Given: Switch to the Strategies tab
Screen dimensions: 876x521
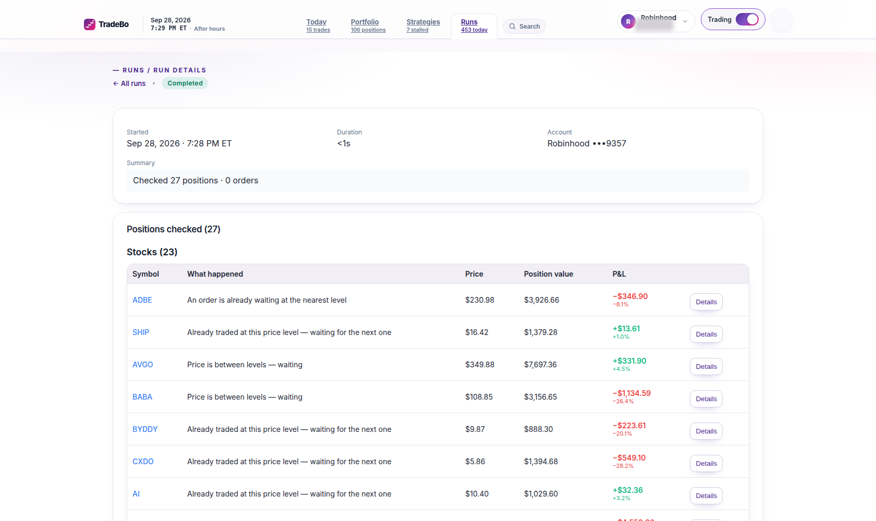Looking at the screenshot, I should [423, 26].
